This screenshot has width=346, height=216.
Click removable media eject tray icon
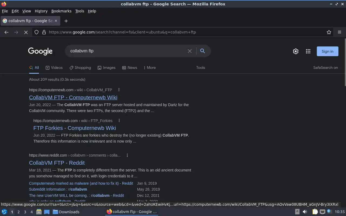click(x=297, y=212)
